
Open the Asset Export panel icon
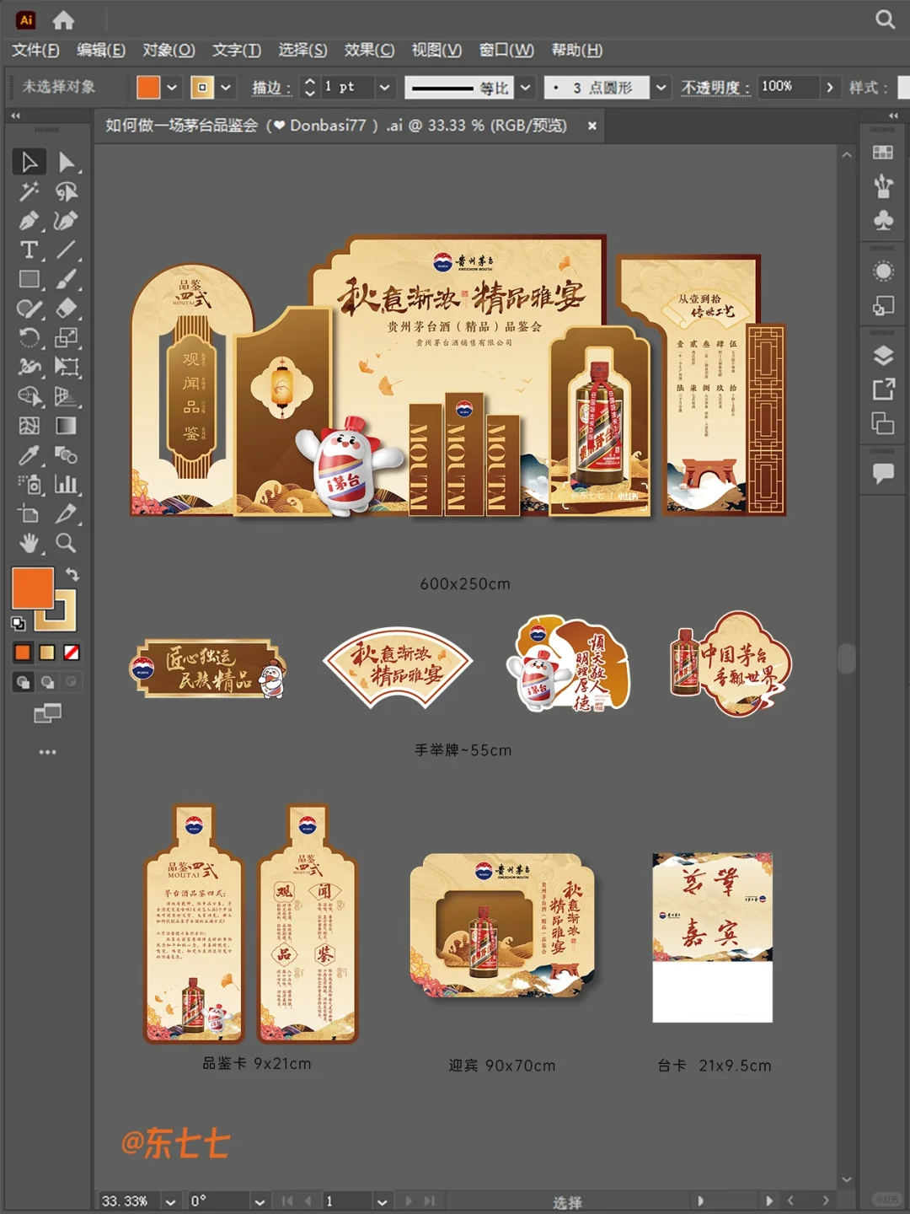(883, 389)
